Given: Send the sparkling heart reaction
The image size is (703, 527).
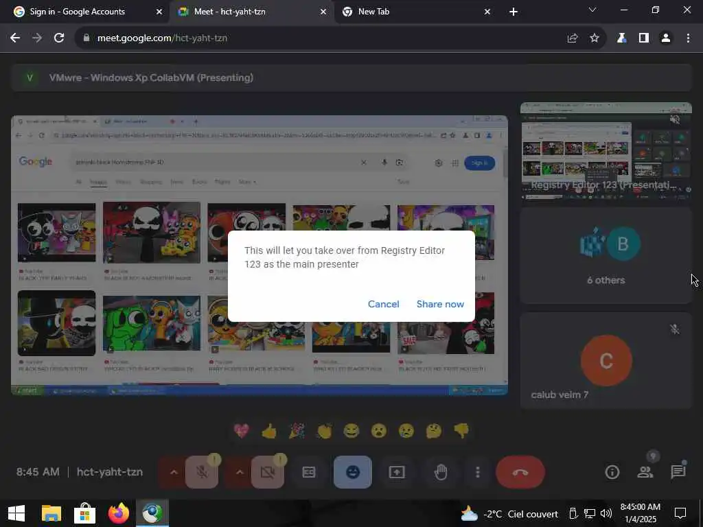Looking at the screenshot, I should [242, 431].
